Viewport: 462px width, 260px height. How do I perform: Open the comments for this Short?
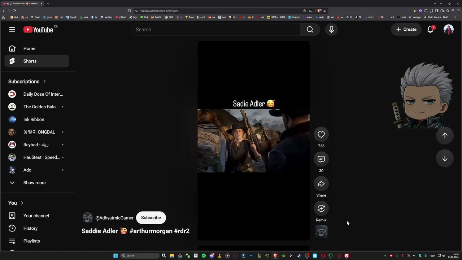[x=321, y=159]
